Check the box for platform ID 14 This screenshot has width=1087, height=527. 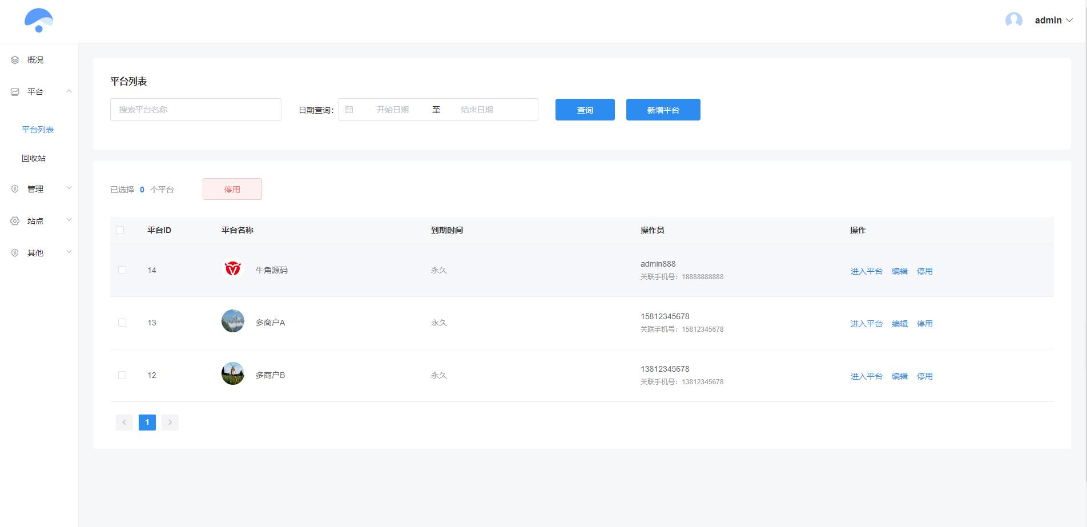[122, 270]
